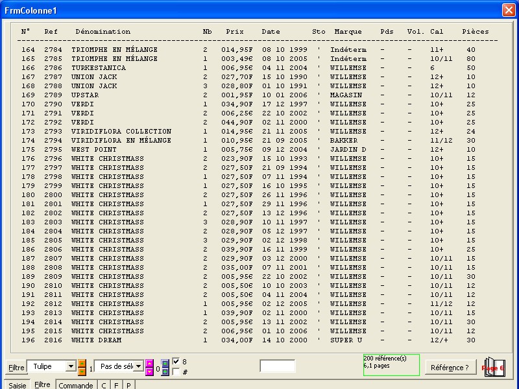This screenshot has height=389, width=519.
Task: Click the open book Page 6 icon
Action: pyautogui.click(x=493, y=368)
